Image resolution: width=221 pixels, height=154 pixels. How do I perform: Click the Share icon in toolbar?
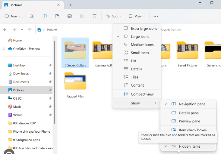(x=82, y=16)
